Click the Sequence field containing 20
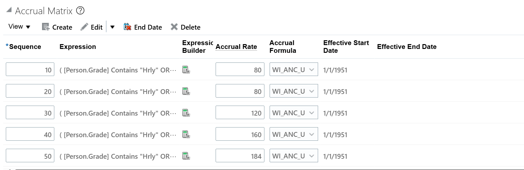Image resolution: width=524 pixels, height=170 pixels. 30,91
